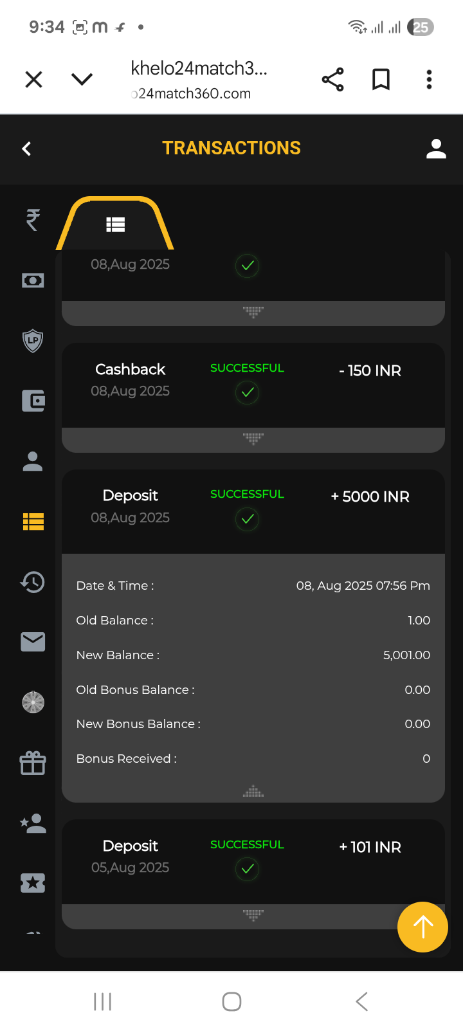The height and width of the screenshot is (1029, 463).
Task: Click the browser share icon
Action: click(x=332, y=80)
